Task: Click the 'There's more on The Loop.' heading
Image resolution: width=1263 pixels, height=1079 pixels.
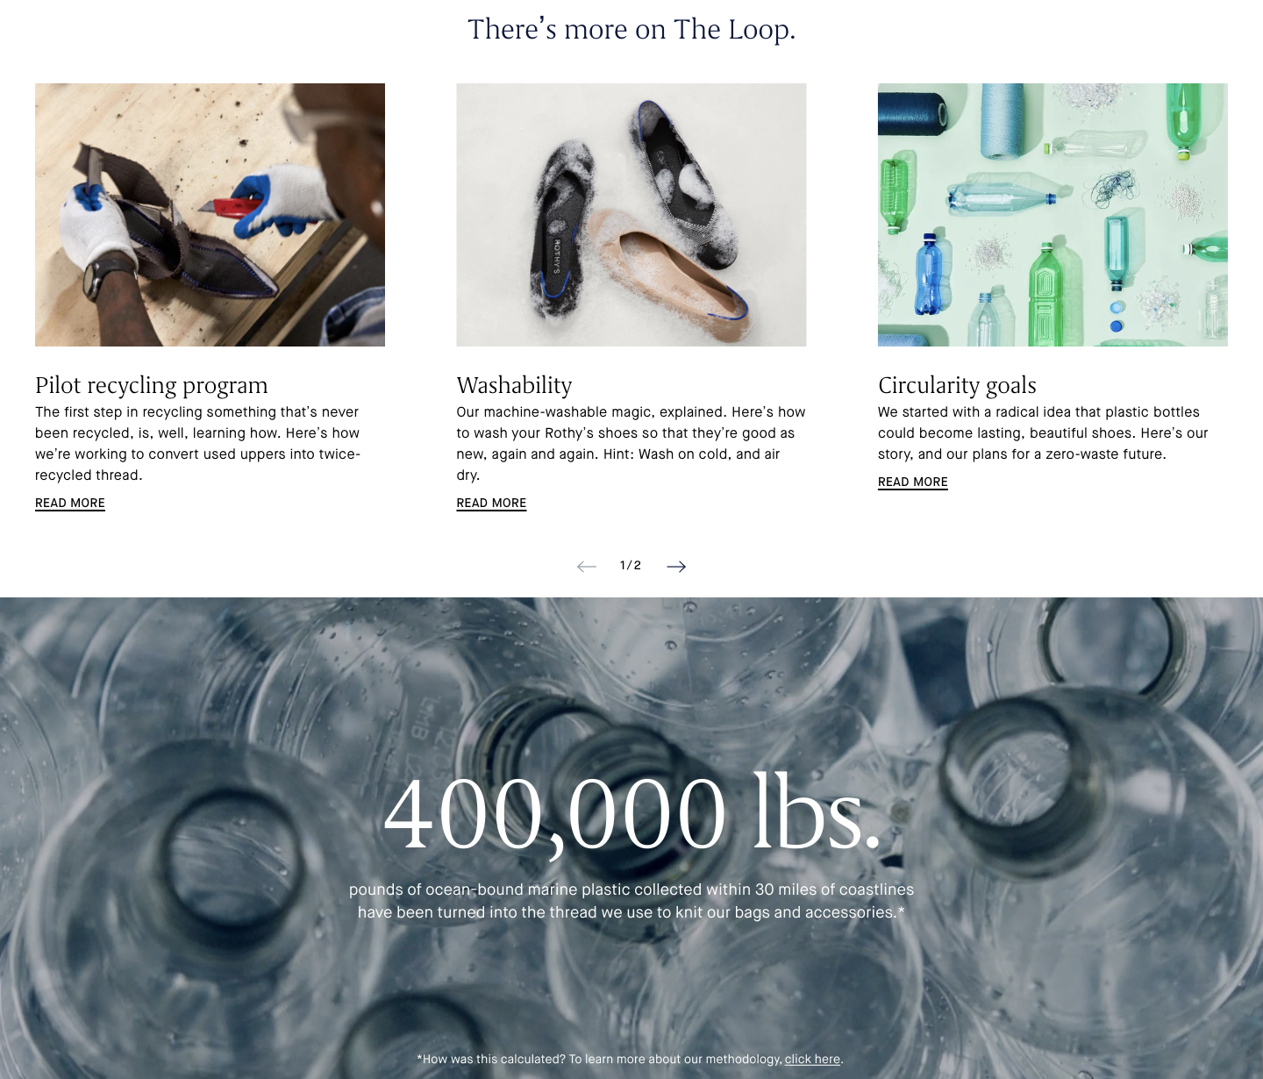Action: tap(631, 30)
